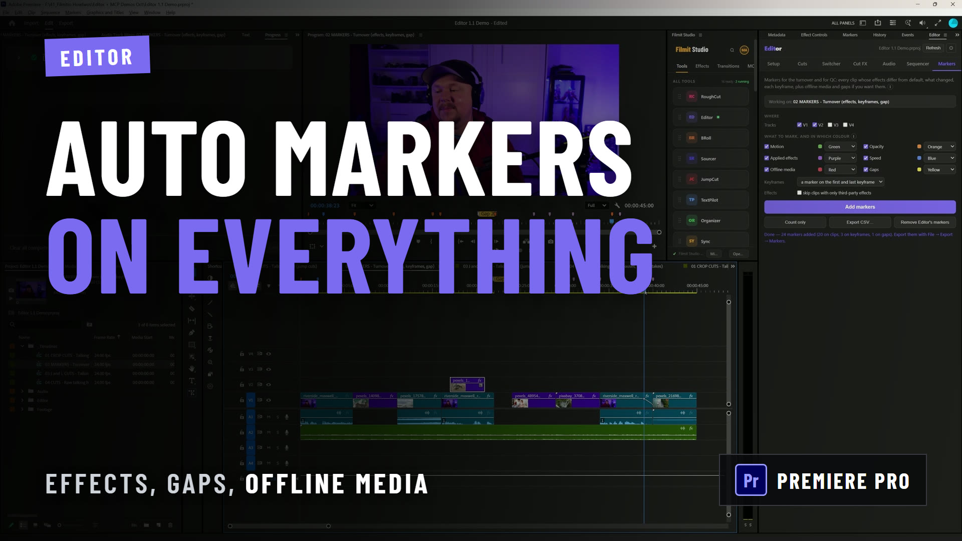Click the settings gear beside the Refresh button

[x=951, y=48]
